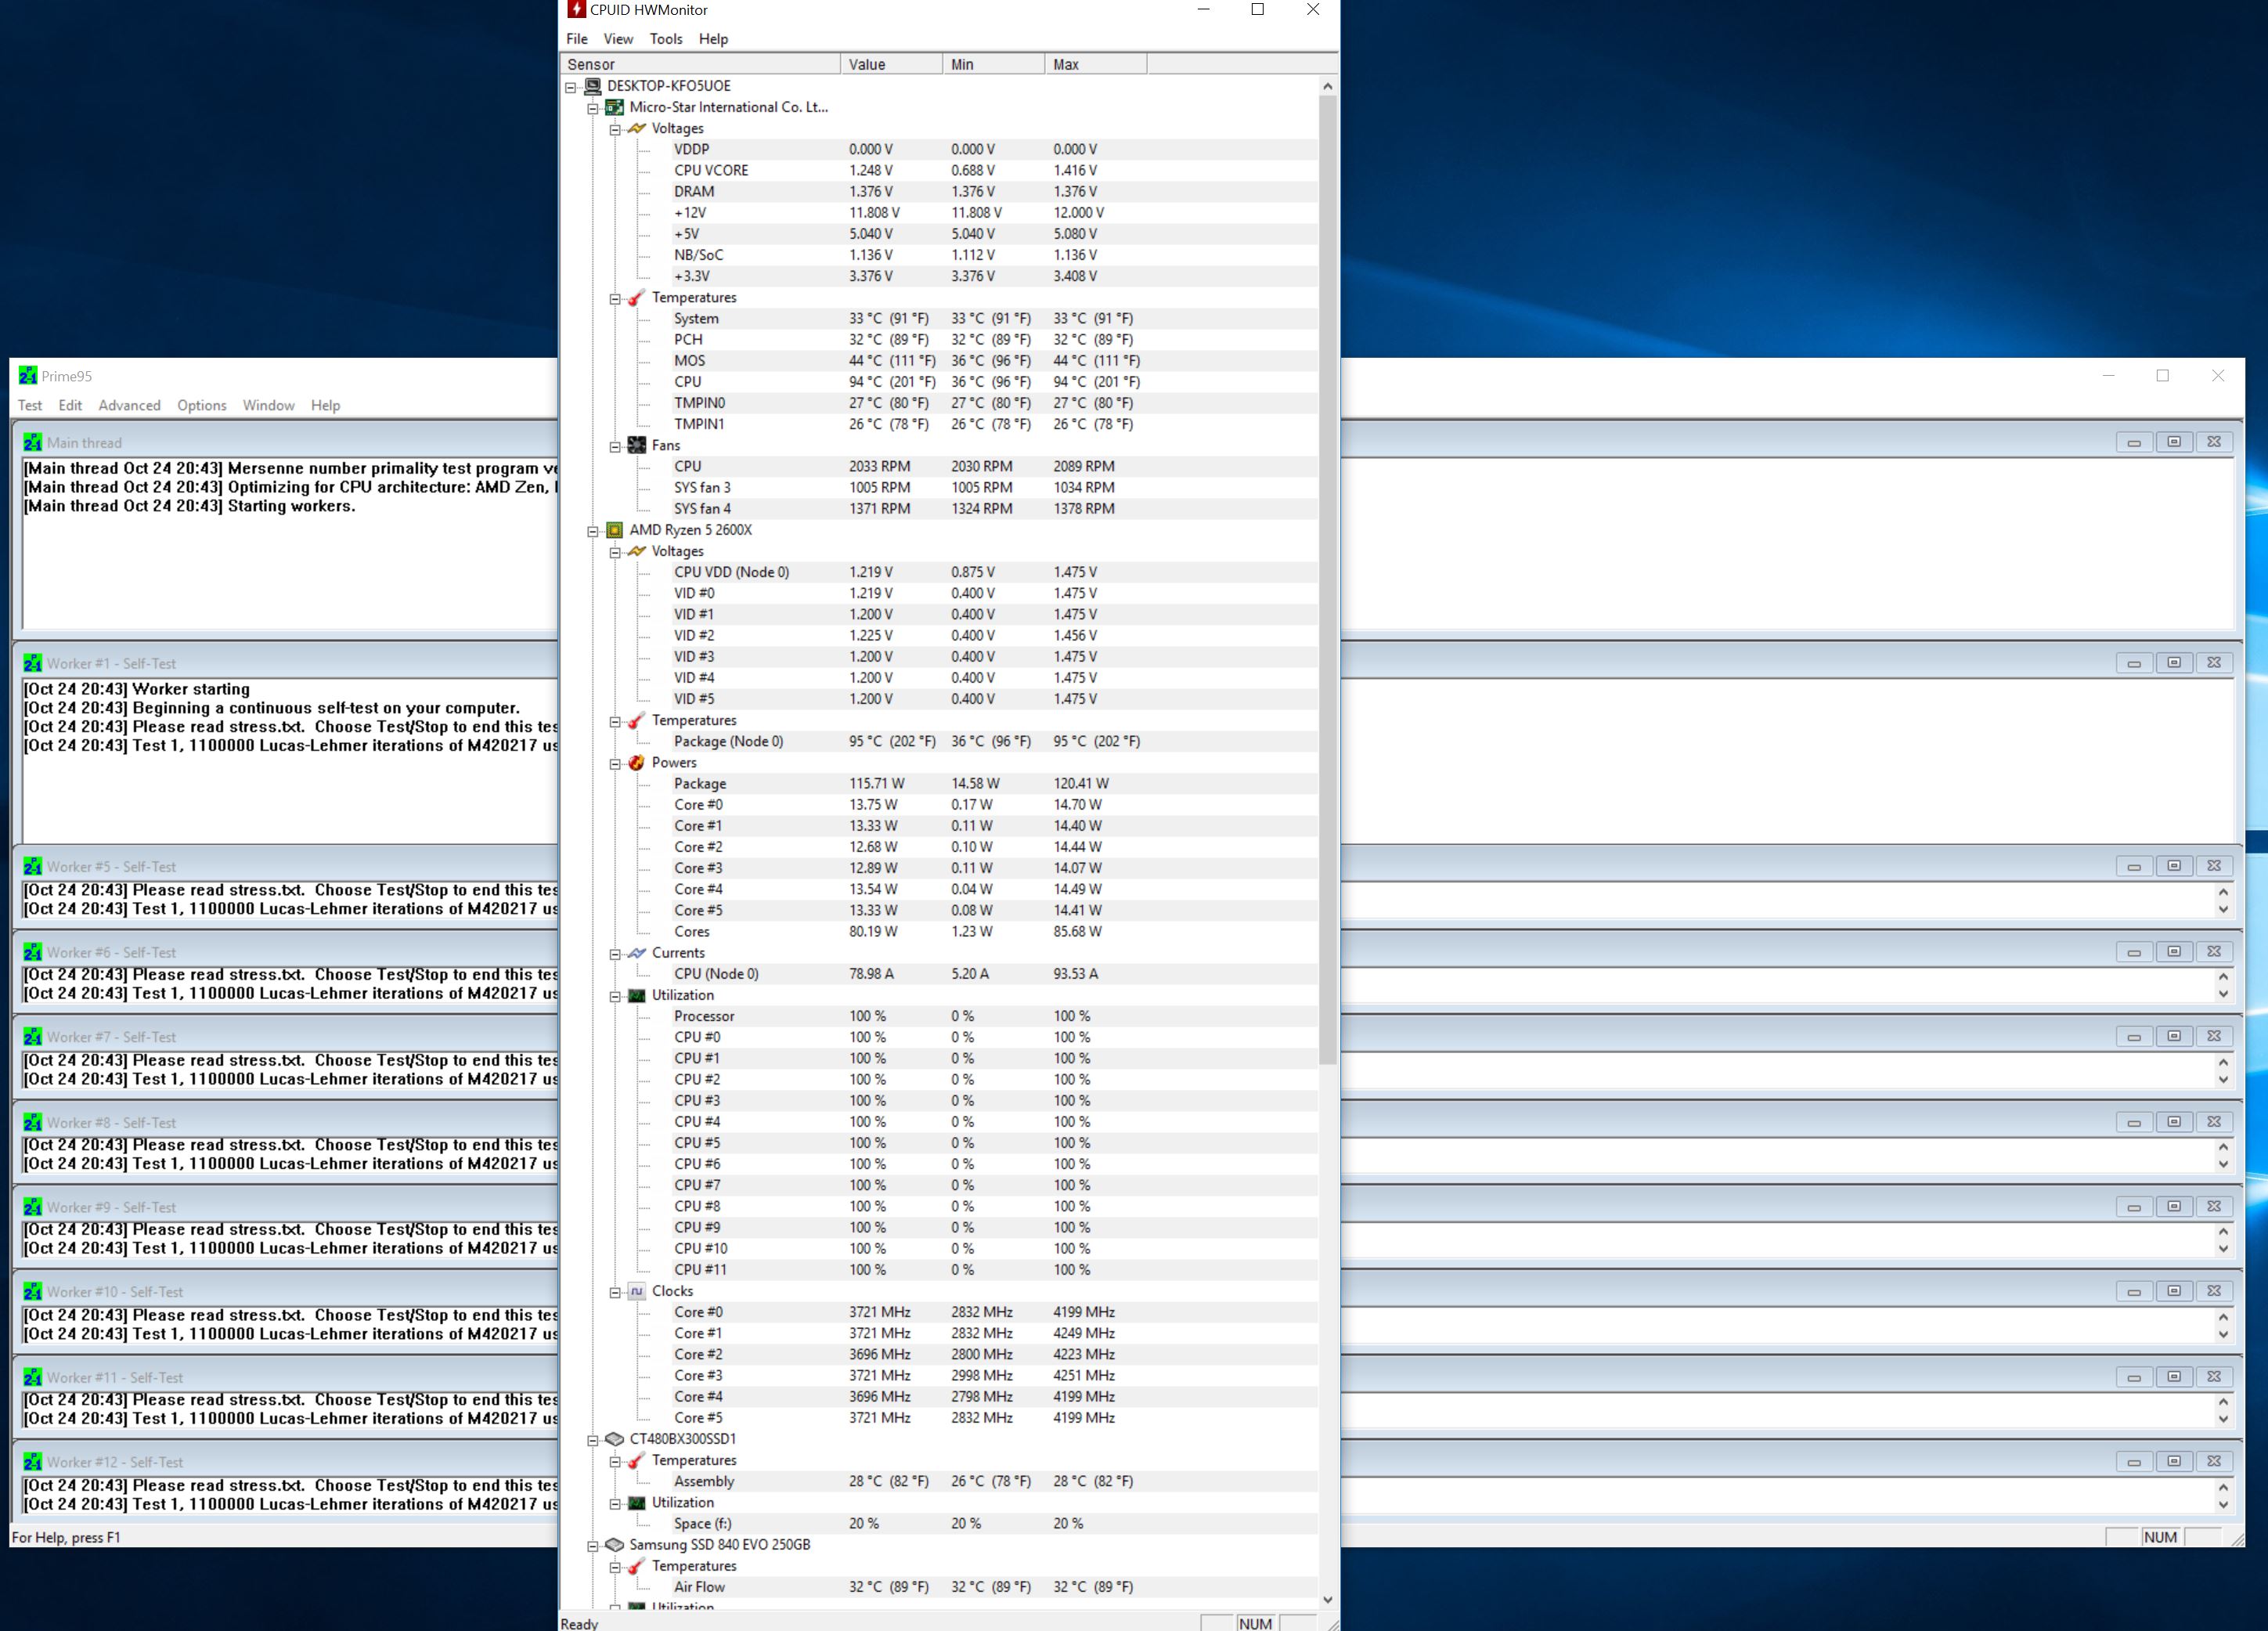Collapse the Clocks tree section
Image resolution: width=2268 pixels, height=1631 pixels.
(x=615, y=1292)
